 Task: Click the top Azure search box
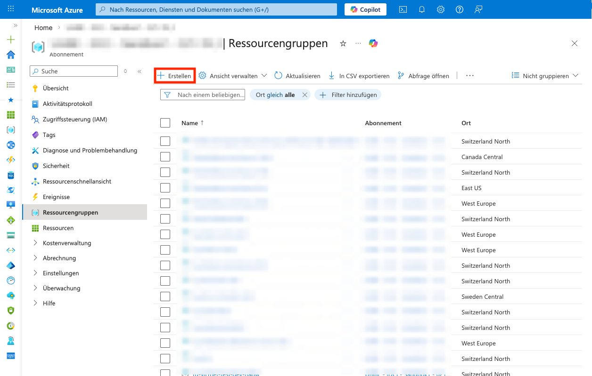point(216,9)
